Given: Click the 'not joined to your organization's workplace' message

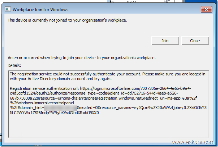Looking at the screenshot, I should (67, 20).
